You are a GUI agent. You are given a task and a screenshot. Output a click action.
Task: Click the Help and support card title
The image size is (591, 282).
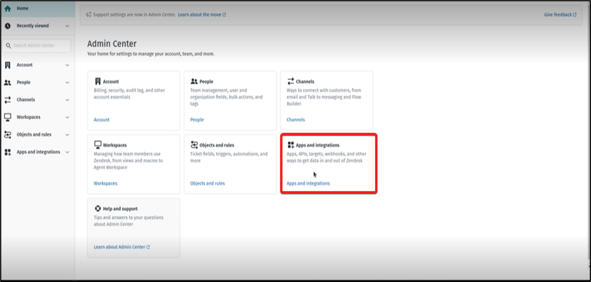tap(120, 209)
